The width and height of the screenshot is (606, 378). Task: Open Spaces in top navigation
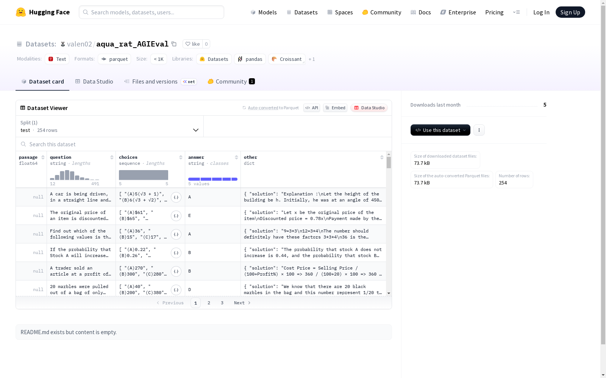pyautogui.click(x=340, y=12)
